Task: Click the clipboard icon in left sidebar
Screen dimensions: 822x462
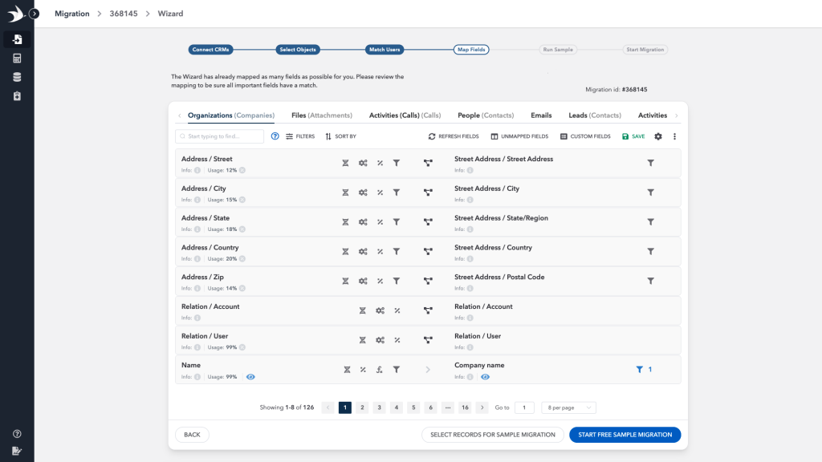Action: (x=17, y=96)
